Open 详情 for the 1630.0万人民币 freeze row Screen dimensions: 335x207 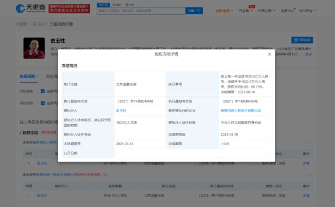pos(306,195)
